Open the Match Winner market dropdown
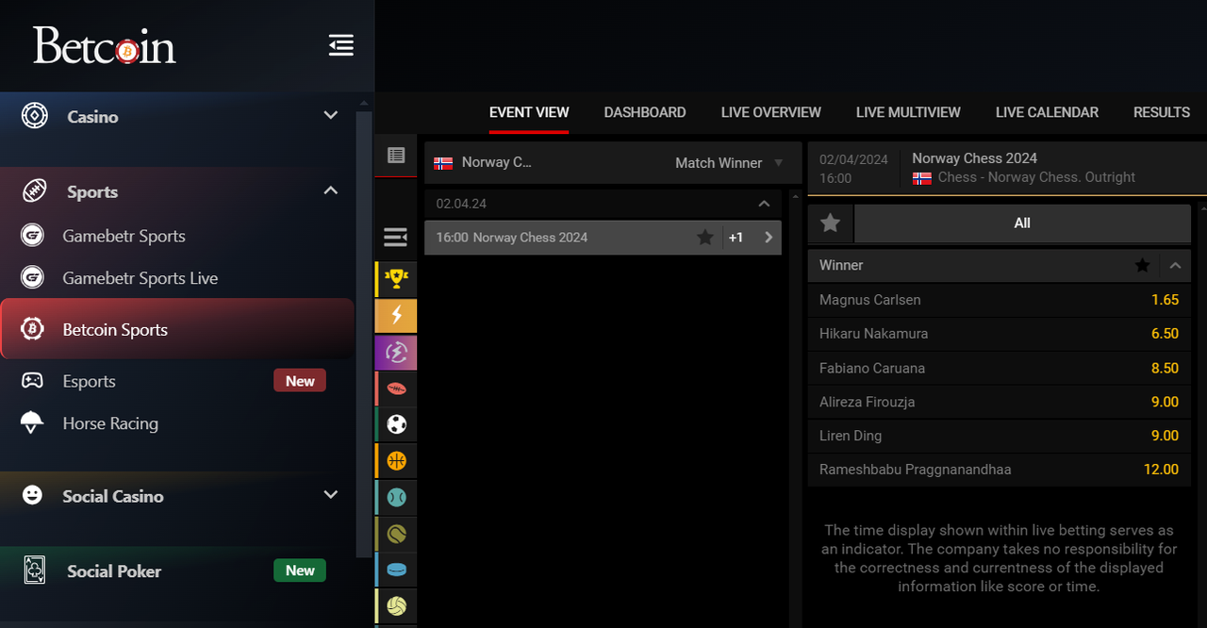 point(729,162)
